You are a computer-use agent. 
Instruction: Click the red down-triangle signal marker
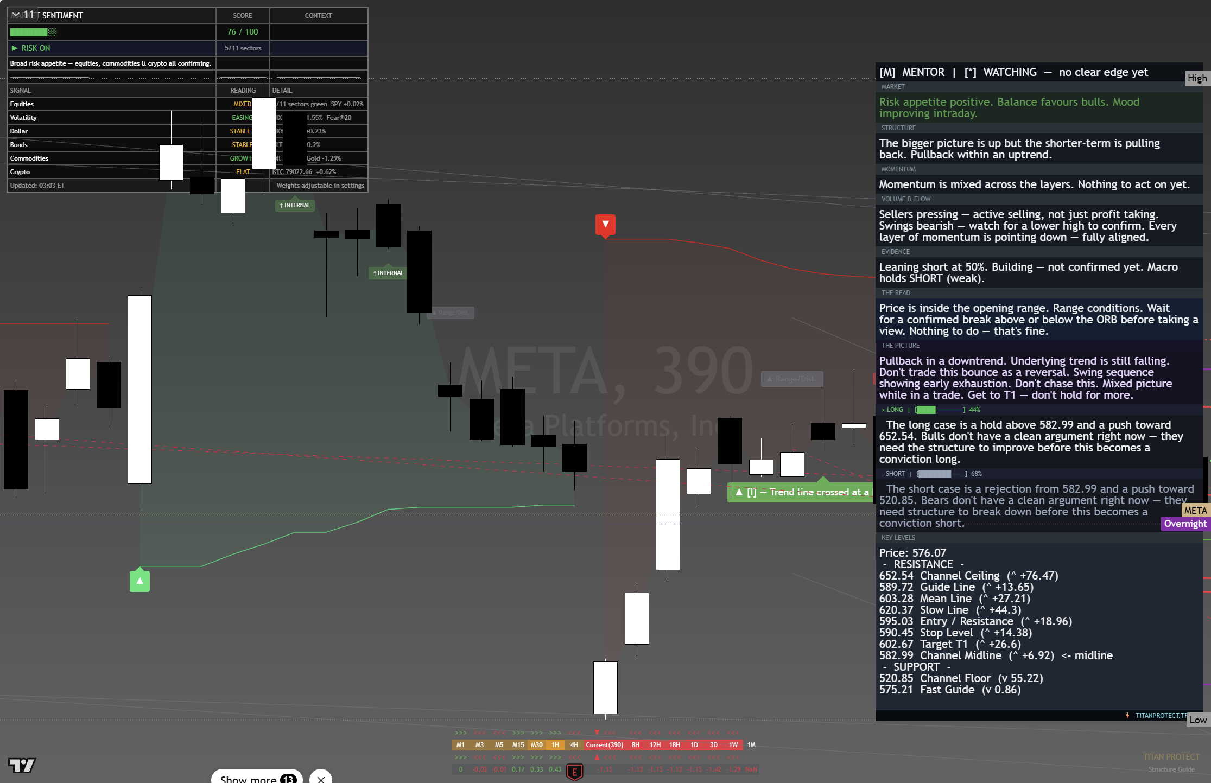[605, 225]
